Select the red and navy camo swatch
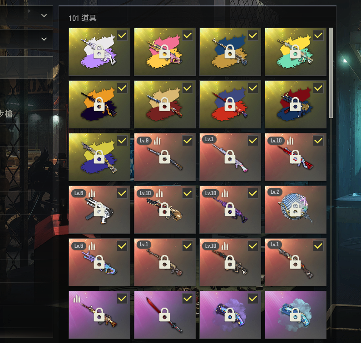Screen dimensions: 361x343 296,104
